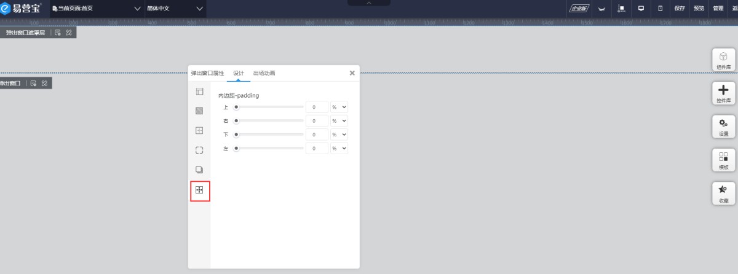Select the 弹出窗口遮罩层 label

click(25, 32)
